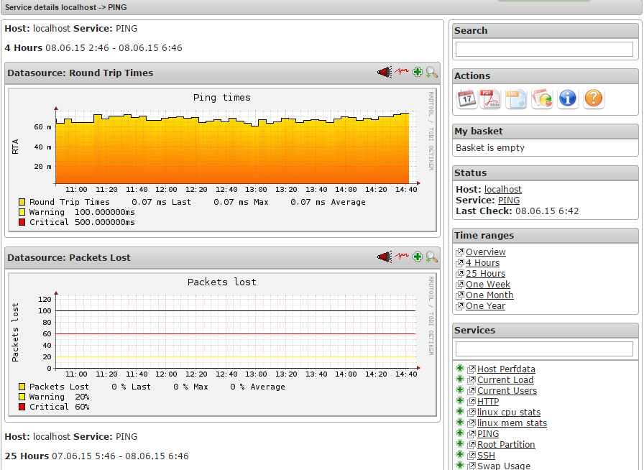This screenshot has width=644, height=470.
Task: Expand the HTTP service entry
Action: point(459,401)
